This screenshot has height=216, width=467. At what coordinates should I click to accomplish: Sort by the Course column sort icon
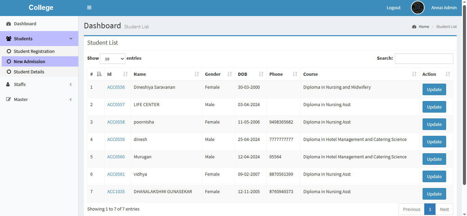click(414, 74)
